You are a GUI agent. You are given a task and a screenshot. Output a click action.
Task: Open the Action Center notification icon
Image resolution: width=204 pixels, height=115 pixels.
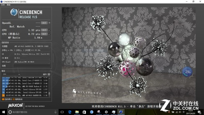pos(199,112)
